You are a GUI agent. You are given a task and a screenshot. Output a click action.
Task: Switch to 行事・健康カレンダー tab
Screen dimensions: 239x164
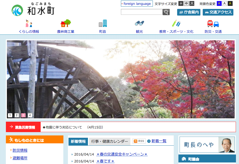(x=110, y=142)
